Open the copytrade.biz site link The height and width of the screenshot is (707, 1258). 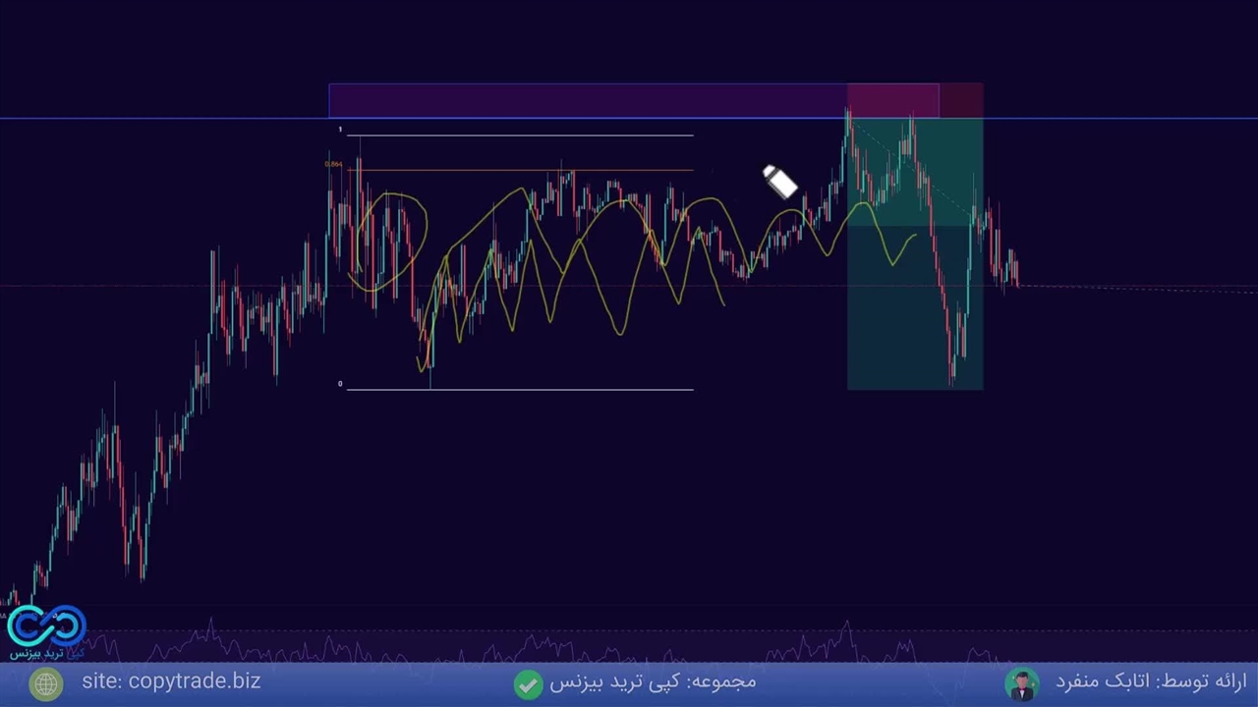pyautogui.click(x=171, y=681)
